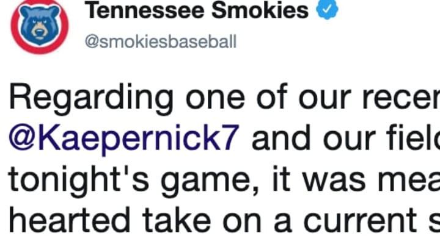Screen dimensions: 440x247
Task: Select the word "hearted" in the tweet
Action: click(x=70, y=220)
